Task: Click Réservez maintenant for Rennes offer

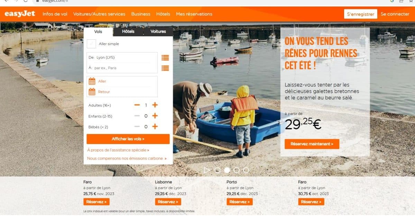Action: 312,144
